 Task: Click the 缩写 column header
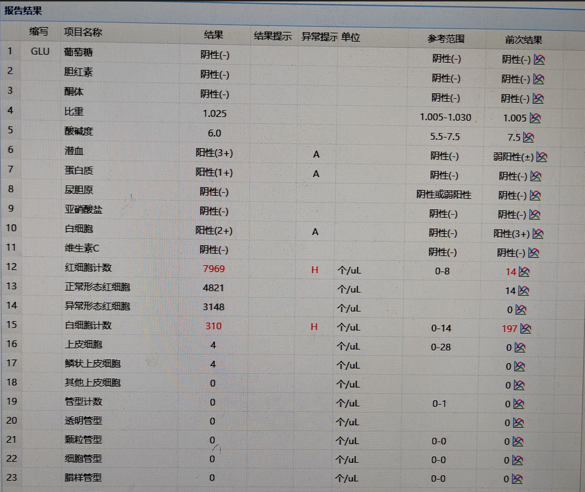coord(39,31)
